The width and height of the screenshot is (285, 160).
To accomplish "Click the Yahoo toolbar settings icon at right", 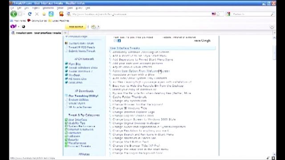I will pyautogui.click(x=272, y=27).
